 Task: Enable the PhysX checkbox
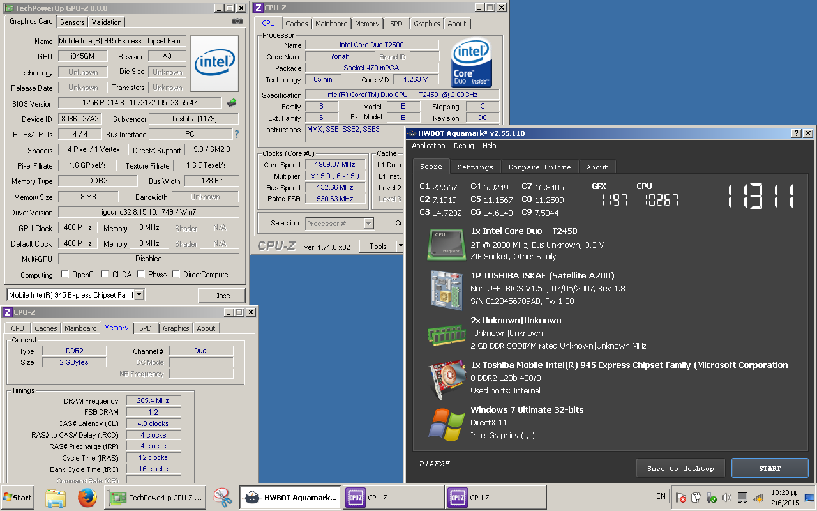tap(140, 275)
